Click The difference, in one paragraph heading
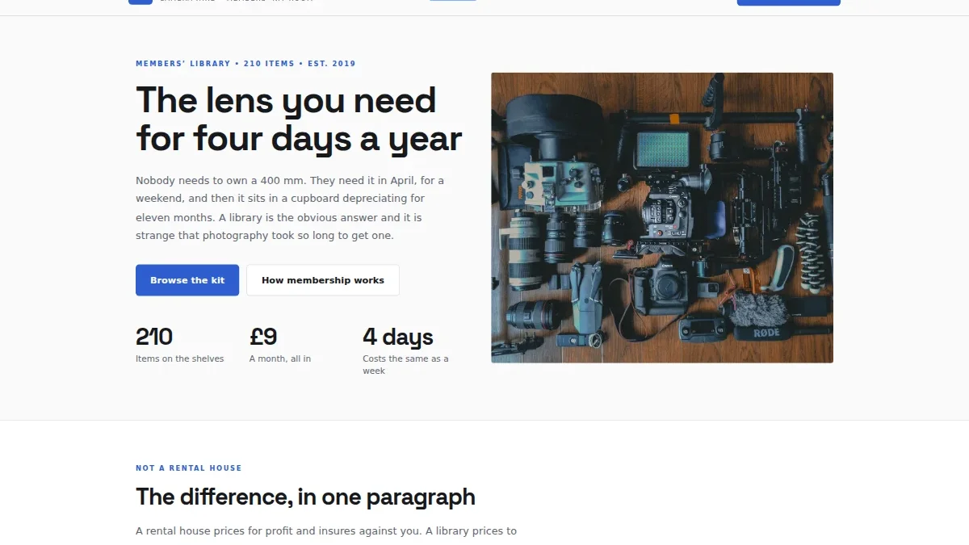 click(305, 497)
